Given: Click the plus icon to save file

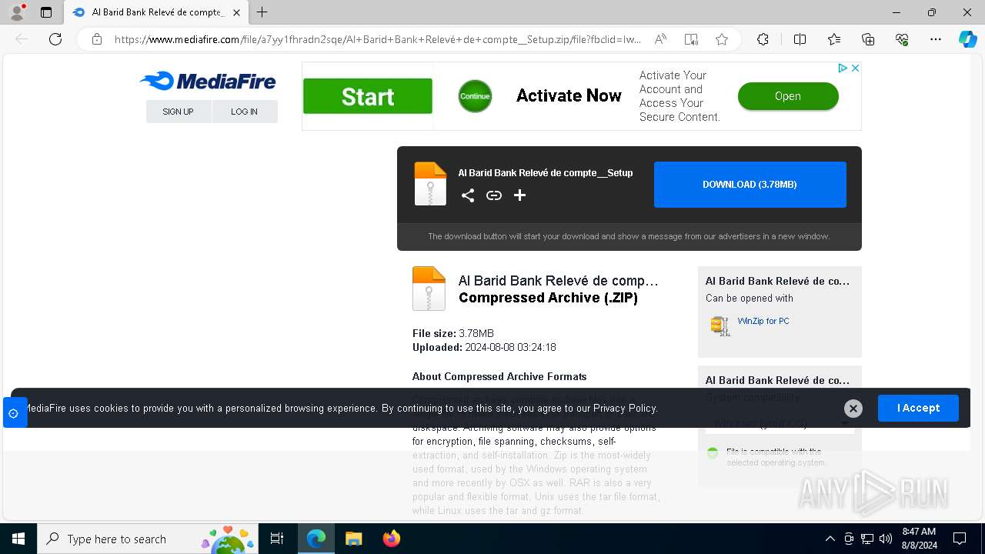Looking at the screenshot, I should (520, 195).
